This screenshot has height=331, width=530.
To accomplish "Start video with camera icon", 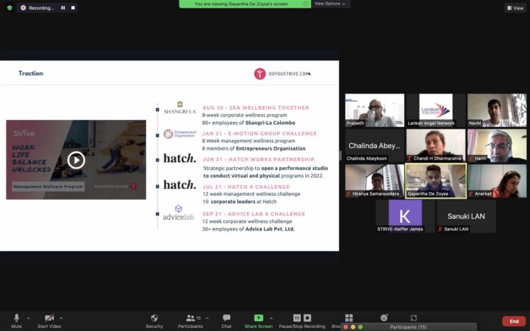I will pos(49,320).
